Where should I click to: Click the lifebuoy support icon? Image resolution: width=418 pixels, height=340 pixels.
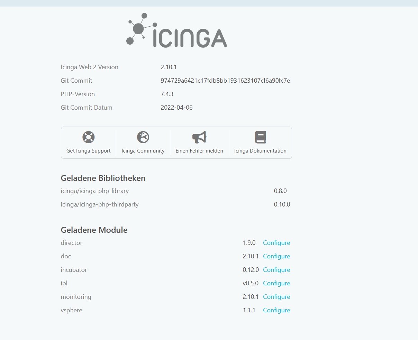pos(89,137)
